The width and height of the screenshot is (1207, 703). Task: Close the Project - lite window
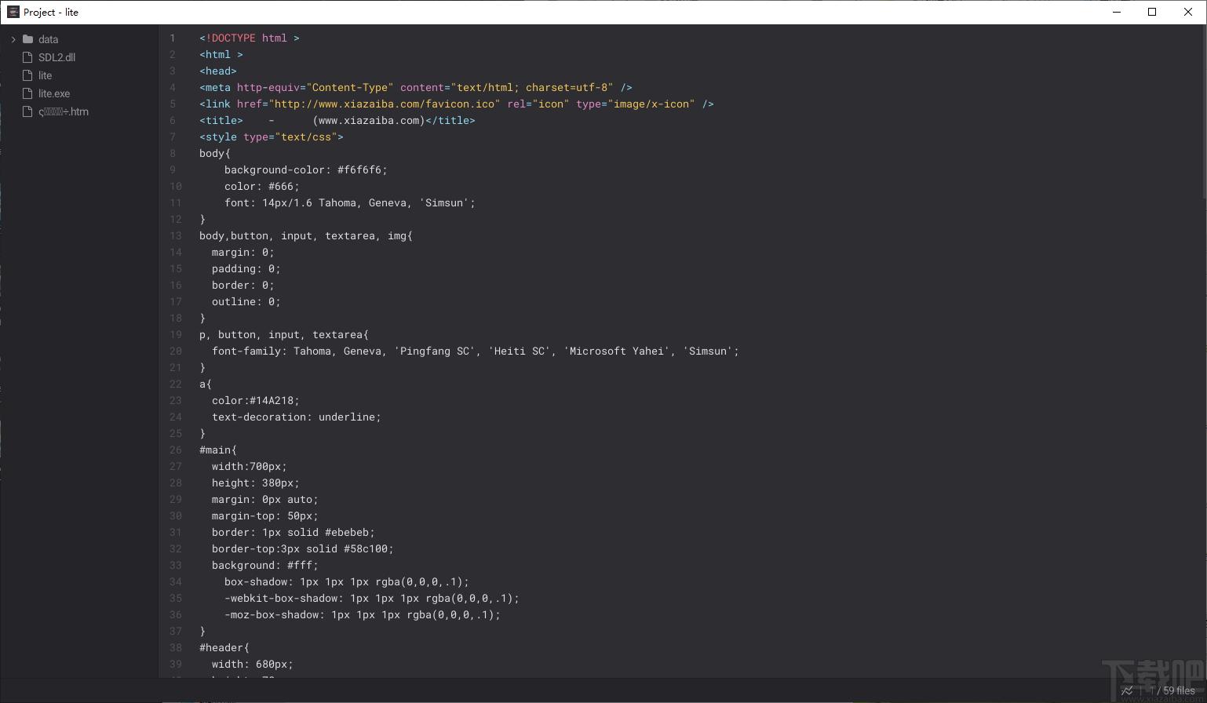pyautogui.click(x=1188, y=12)
